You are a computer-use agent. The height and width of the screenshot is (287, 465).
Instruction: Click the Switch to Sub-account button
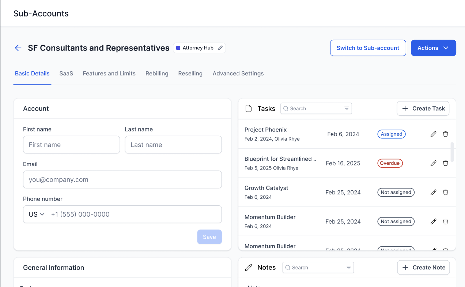point(368,48)
